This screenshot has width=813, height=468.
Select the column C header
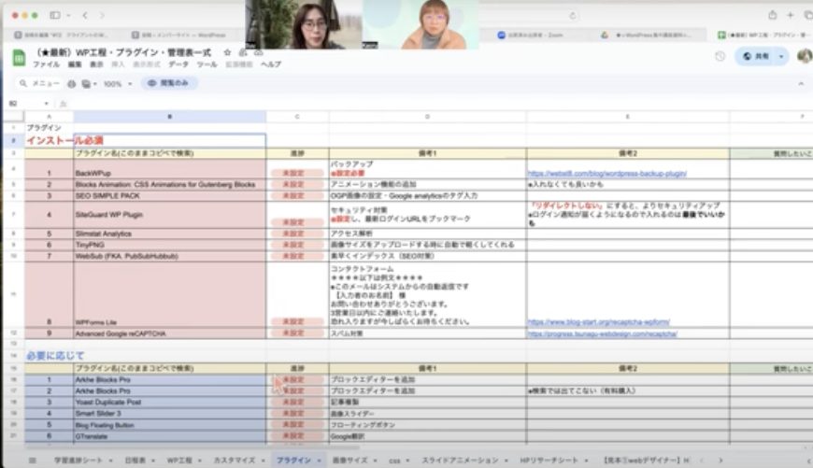pos(296,117)
